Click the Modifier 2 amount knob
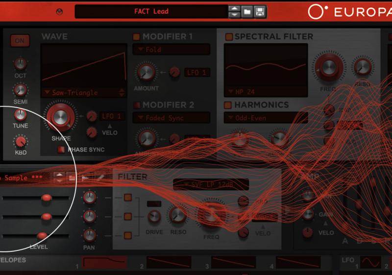392x275 pixels. click(147, 138)
